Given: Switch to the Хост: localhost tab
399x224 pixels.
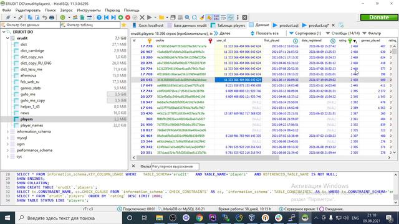Looking at the screenshot, I should click(x=148, y=26).
